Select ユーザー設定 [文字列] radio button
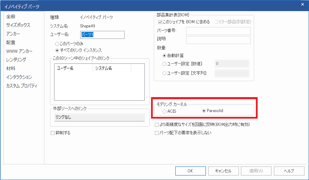 (164, 73)
